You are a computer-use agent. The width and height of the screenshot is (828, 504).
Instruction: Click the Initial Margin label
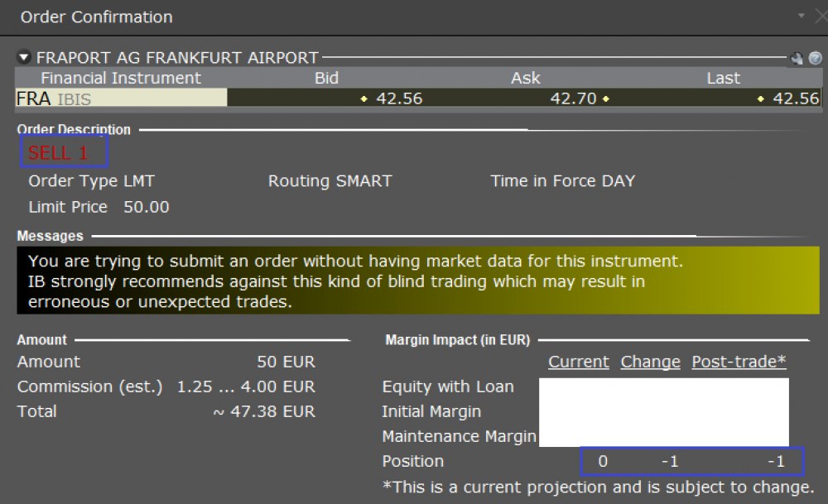431,411
